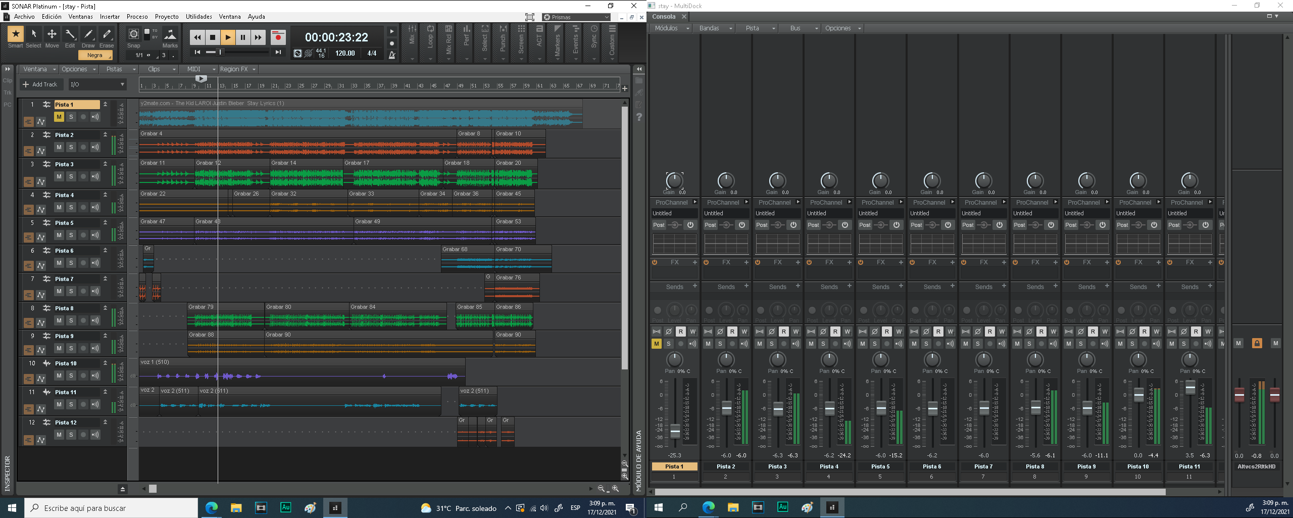Open the Custom module
Image resolution: width=1293 pixels, height=518 pixels.
(x=612, y=42)
